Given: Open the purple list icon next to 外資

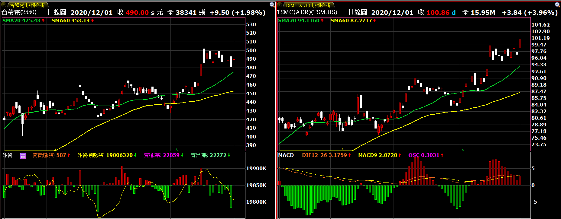Looking at the screenshot, I should (x=23, y=156).
